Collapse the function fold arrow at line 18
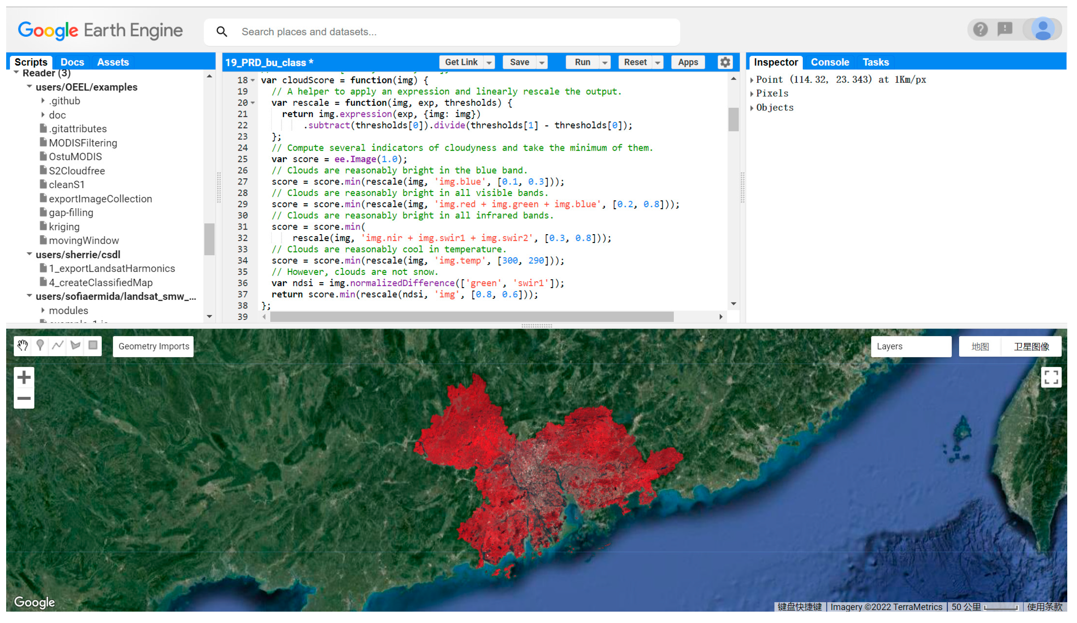Screen dimensions: 1077x623 [x=253, y=80]
